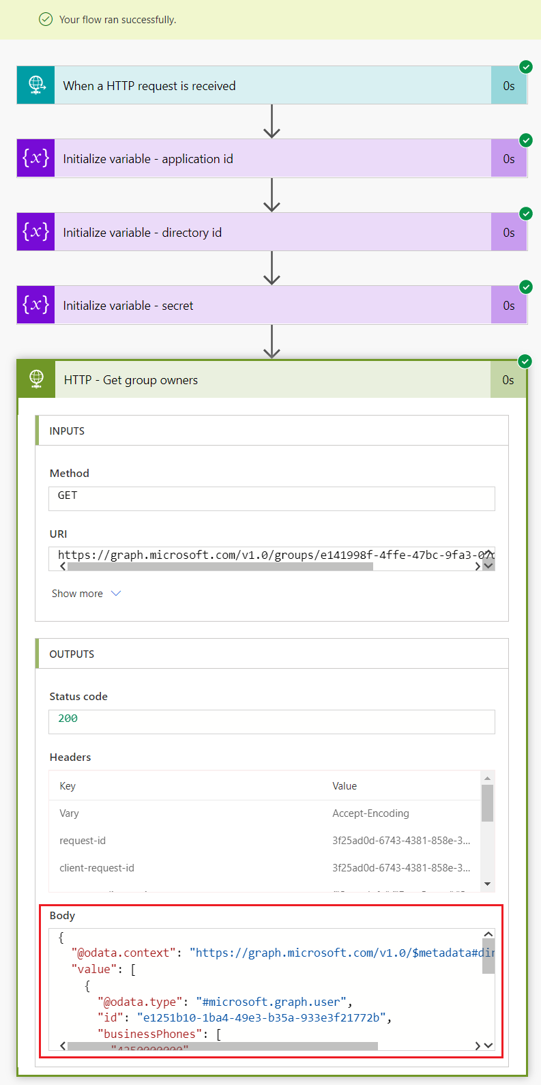Click the HTTP request trigger globe icon
541x1085 pixels.
[x=35, y=85]
